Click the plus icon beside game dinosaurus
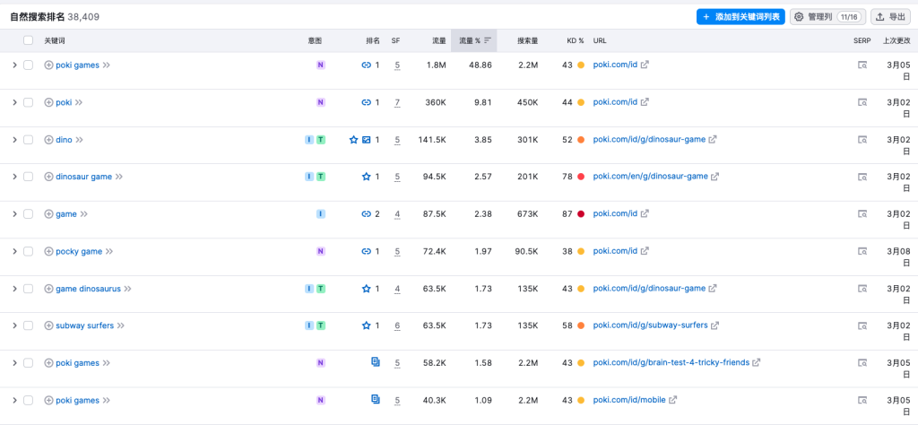The height and width of the screenshot is (425, 918). tap(48, 289)
